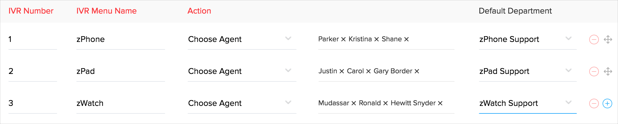
Task: Remove Gary Border from zPad agents
Action: [x=417, y=72]
